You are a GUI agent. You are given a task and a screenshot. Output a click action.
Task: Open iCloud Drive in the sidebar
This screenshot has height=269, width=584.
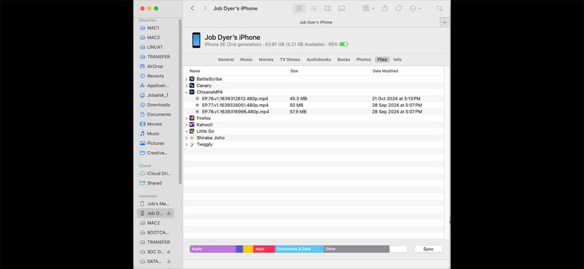coord(159,173)
